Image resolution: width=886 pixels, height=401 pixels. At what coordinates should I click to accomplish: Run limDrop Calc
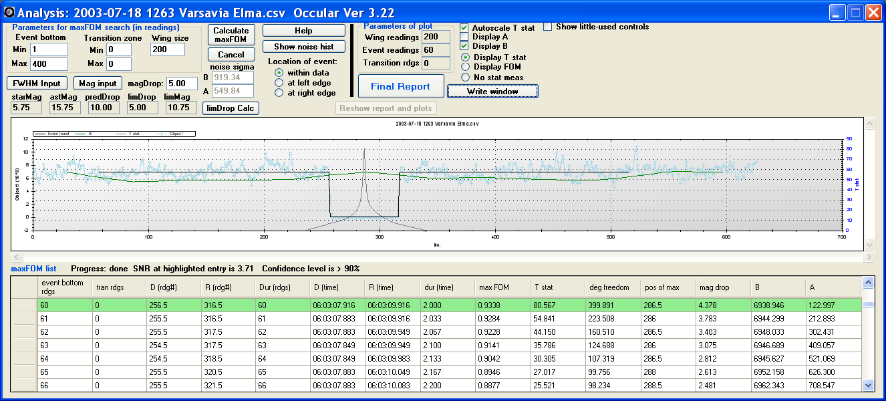[x=231, y=108]
